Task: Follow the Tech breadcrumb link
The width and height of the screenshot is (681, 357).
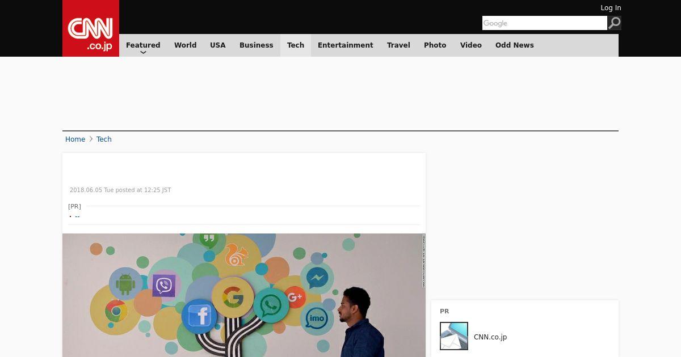Action: [104, 139]
